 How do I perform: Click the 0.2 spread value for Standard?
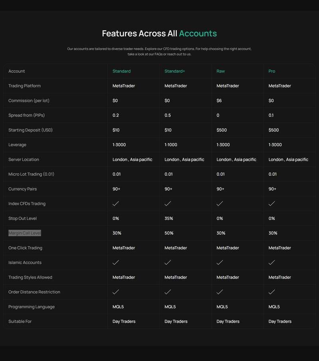pos(116,115)
